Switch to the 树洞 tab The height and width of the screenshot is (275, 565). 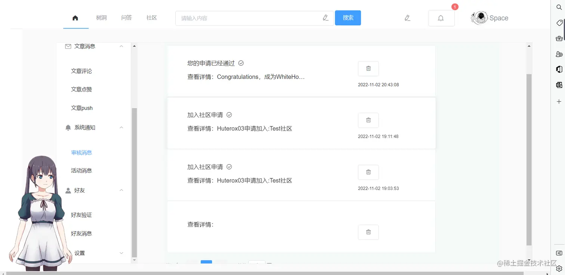(x=101, y=18)
